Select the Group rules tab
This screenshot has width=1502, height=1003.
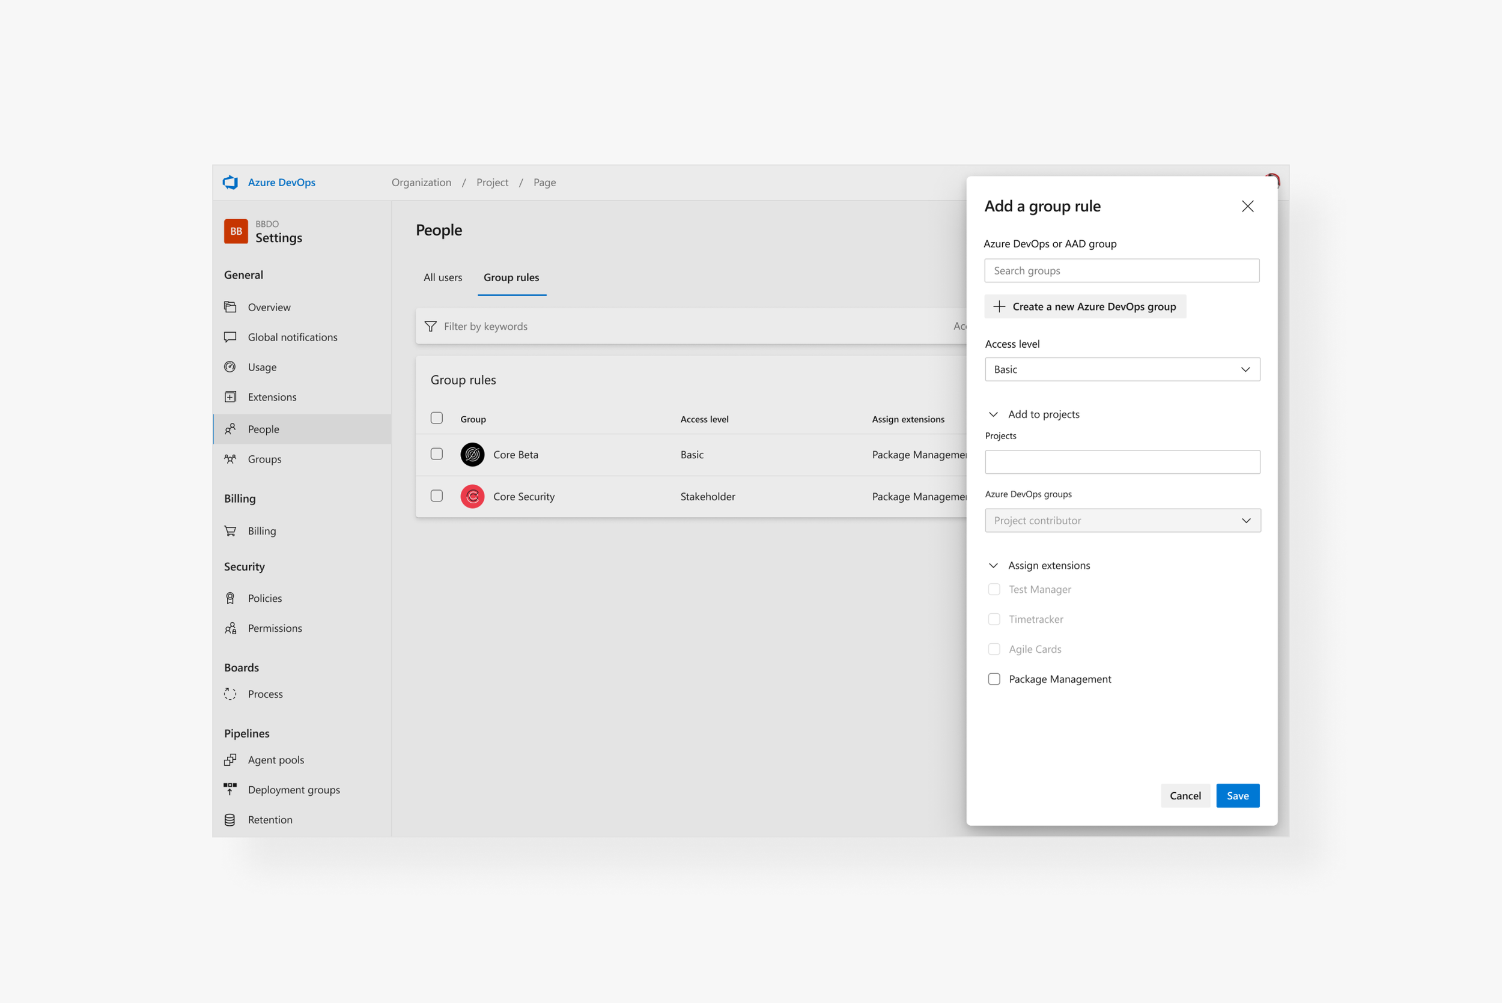[x=511, y=277]
